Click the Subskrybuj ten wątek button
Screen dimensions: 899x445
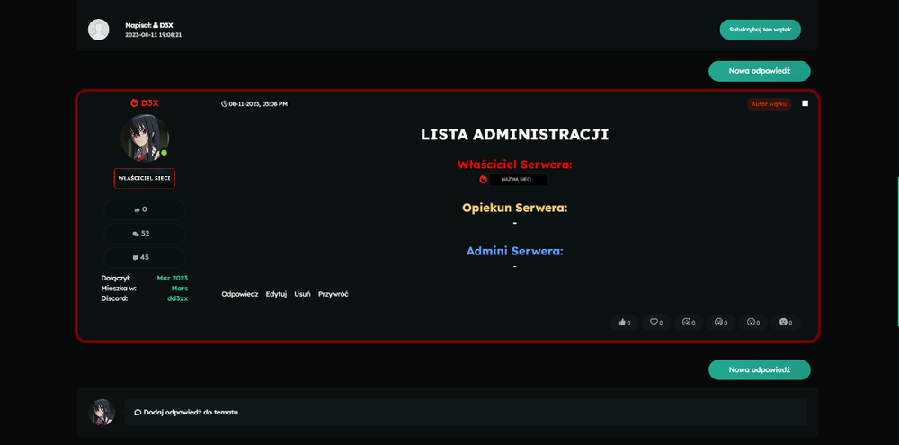[761, 30]
